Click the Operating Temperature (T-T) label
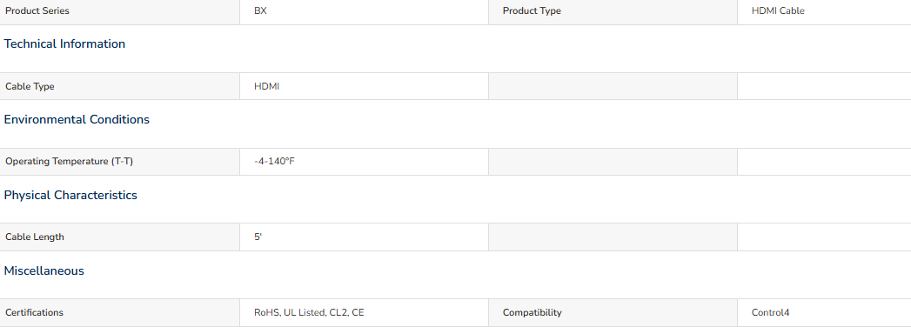The width and height of the screenshot is (911, 327). (69, 162)
